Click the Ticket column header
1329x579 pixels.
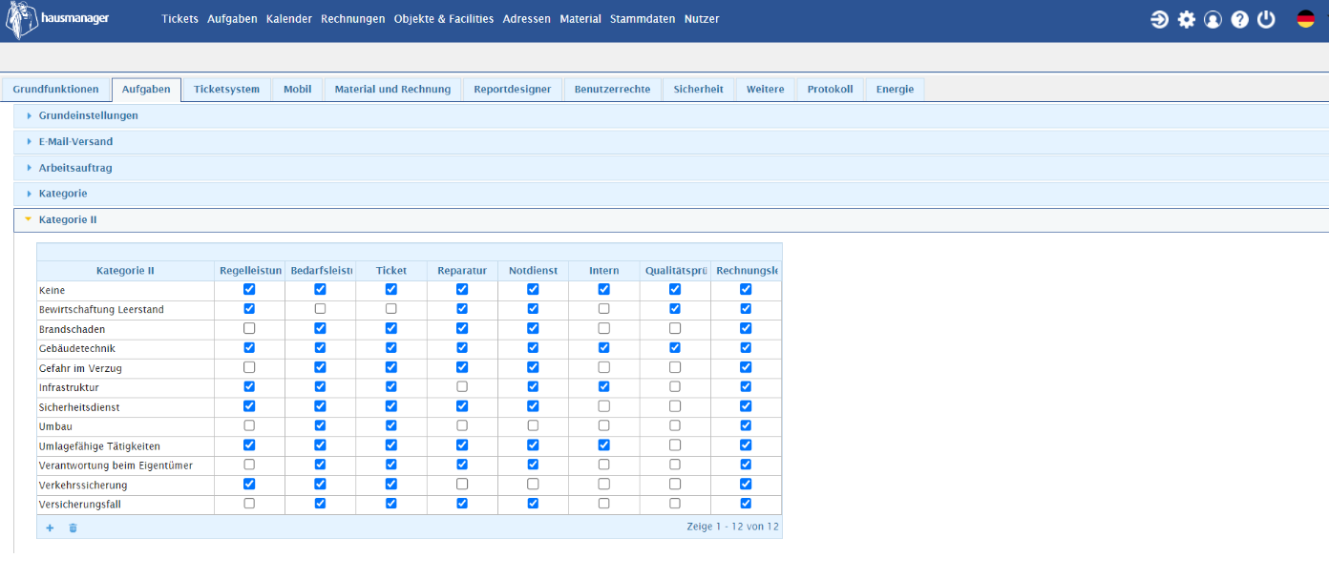391,271
